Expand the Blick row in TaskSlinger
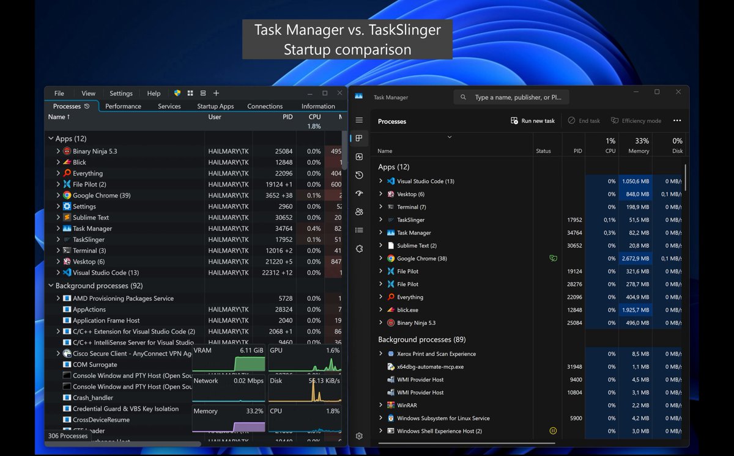The height and width of the screenshot is (456, 734). [x=59, y=162]
